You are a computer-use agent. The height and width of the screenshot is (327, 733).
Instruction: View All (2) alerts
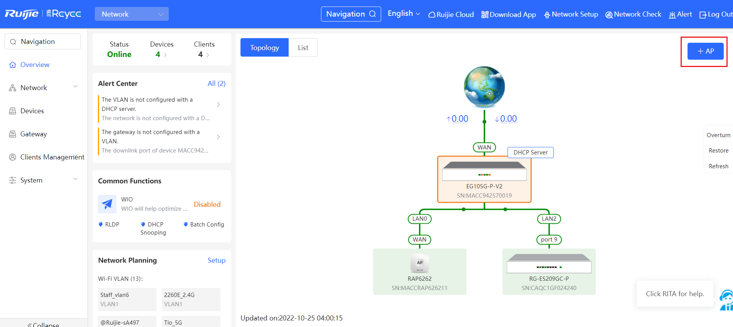216,84
